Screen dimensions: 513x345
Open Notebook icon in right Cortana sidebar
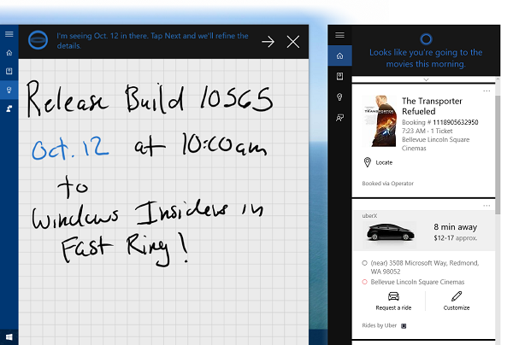pyautogui.click(x=340, y=77)
